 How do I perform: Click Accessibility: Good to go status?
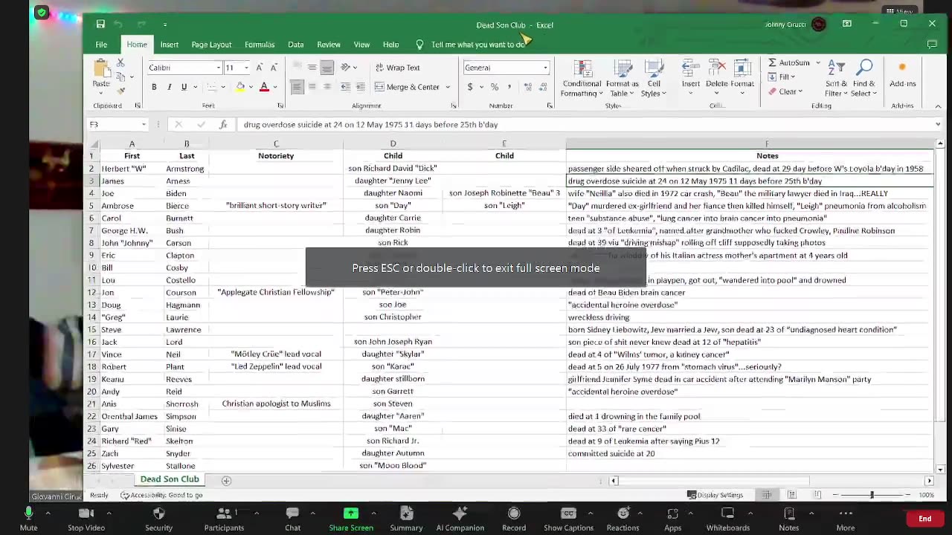(161, 495)
